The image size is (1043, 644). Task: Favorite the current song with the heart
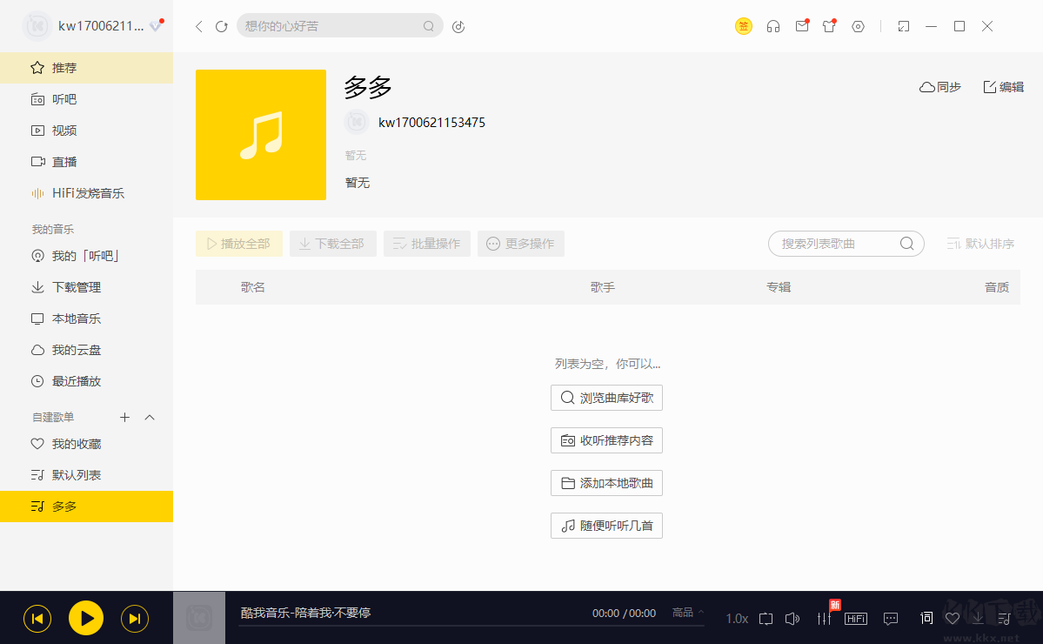(953, 618)
